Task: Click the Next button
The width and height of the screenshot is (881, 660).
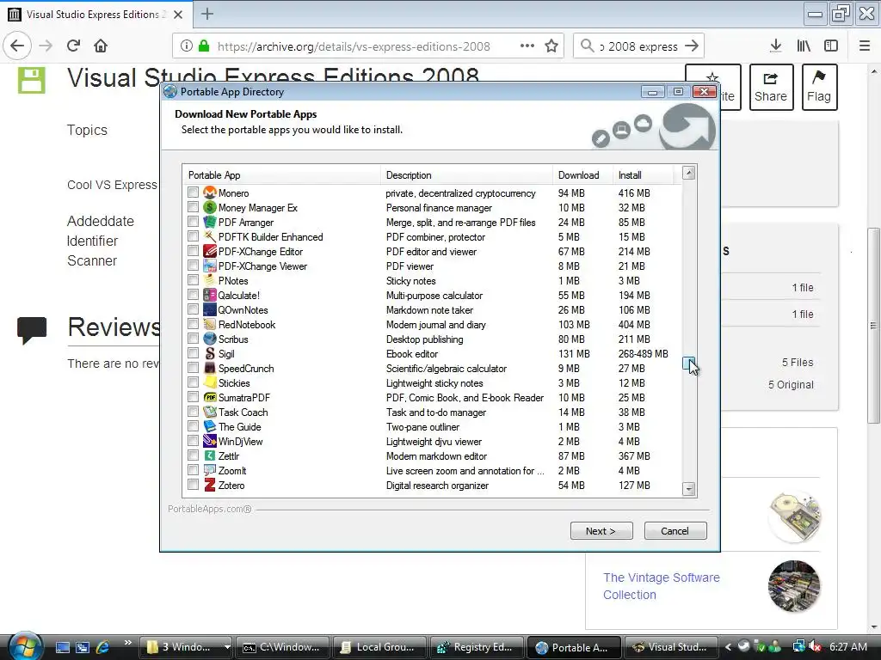Action: (x=601, y=531)
